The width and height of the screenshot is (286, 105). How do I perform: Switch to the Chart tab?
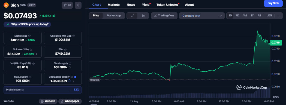coord(97,5)
